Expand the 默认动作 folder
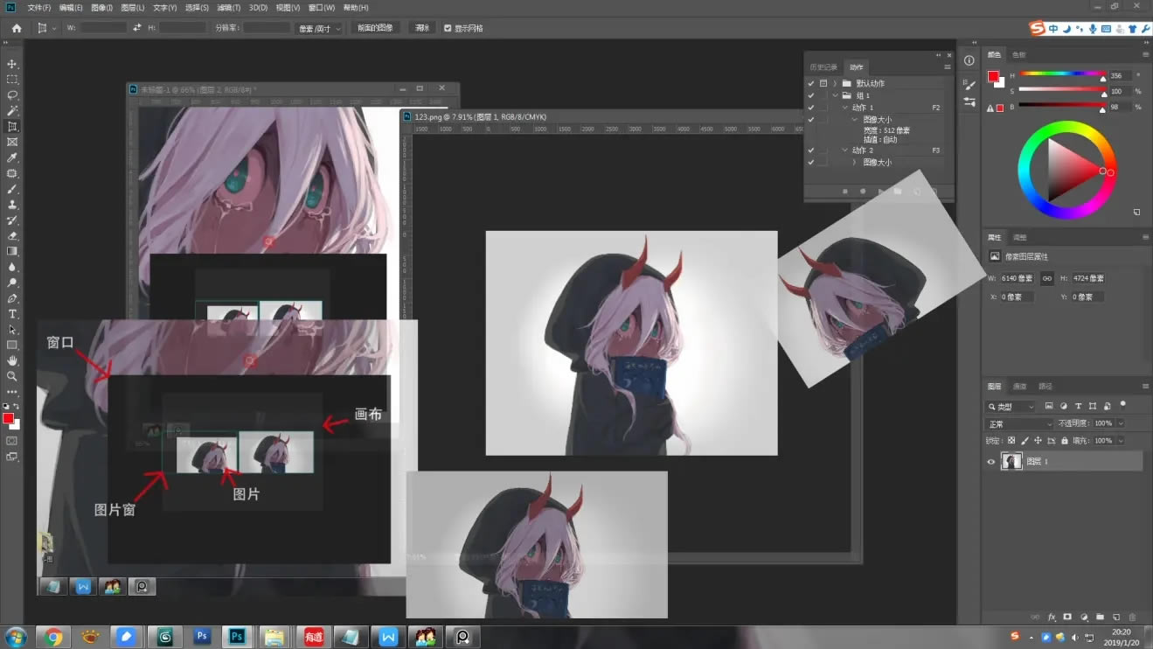This screenshot has width=1153, height=649. pyautogui.click(x=837, y=82)
